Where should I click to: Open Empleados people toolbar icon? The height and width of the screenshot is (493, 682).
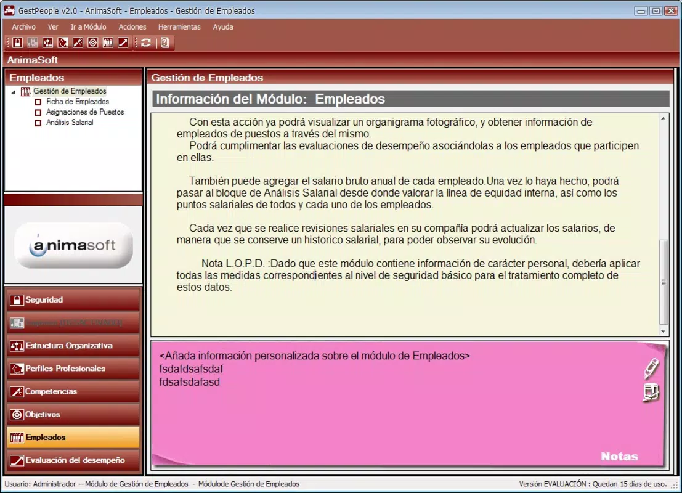click(x=108, y=43)
